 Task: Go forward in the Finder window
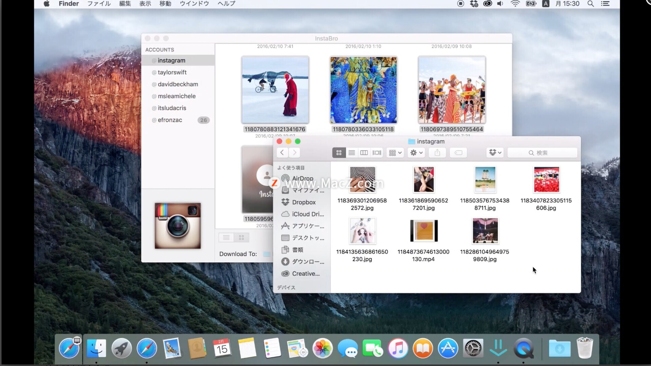[x=295, y=152]
